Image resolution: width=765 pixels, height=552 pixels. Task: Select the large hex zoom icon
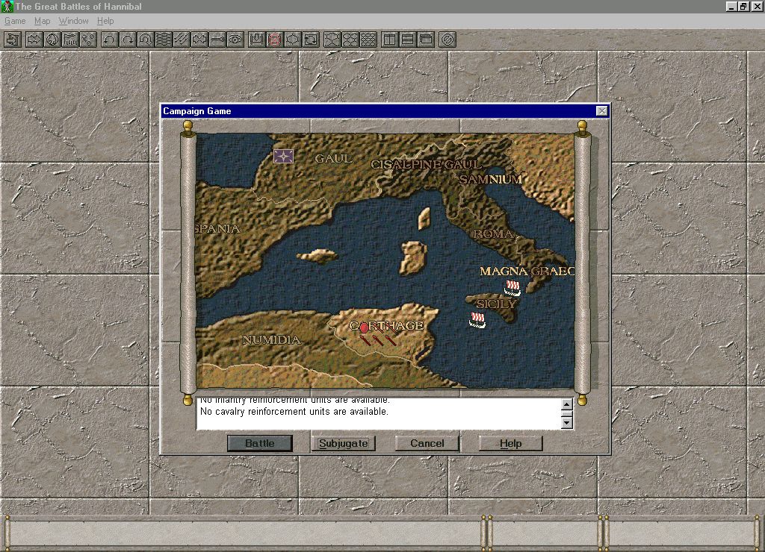pos(332,40)
